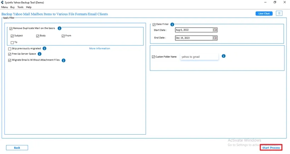This screenshot has height=154, width=290.
Task: Minimize the Sysinfo Yahoo Backup Tool window
Action: click(265, 2)
